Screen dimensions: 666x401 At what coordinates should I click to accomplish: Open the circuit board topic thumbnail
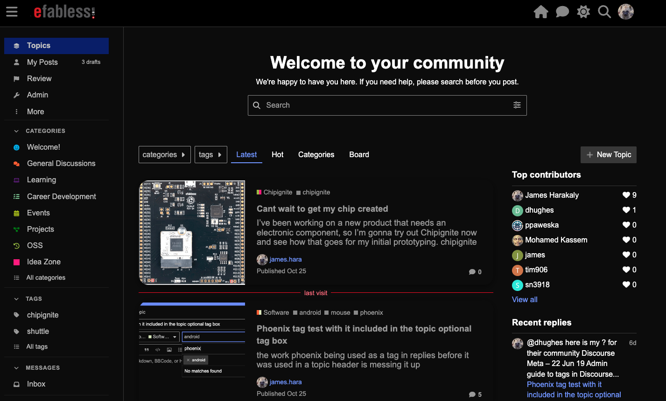click(x=192, y=232)
